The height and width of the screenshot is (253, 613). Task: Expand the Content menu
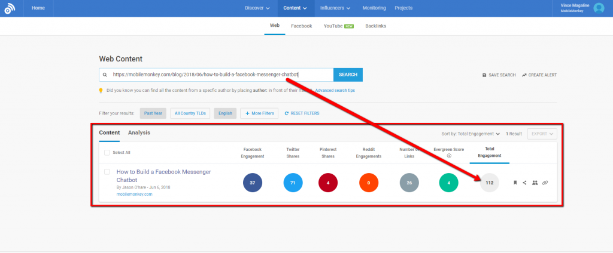295,8
